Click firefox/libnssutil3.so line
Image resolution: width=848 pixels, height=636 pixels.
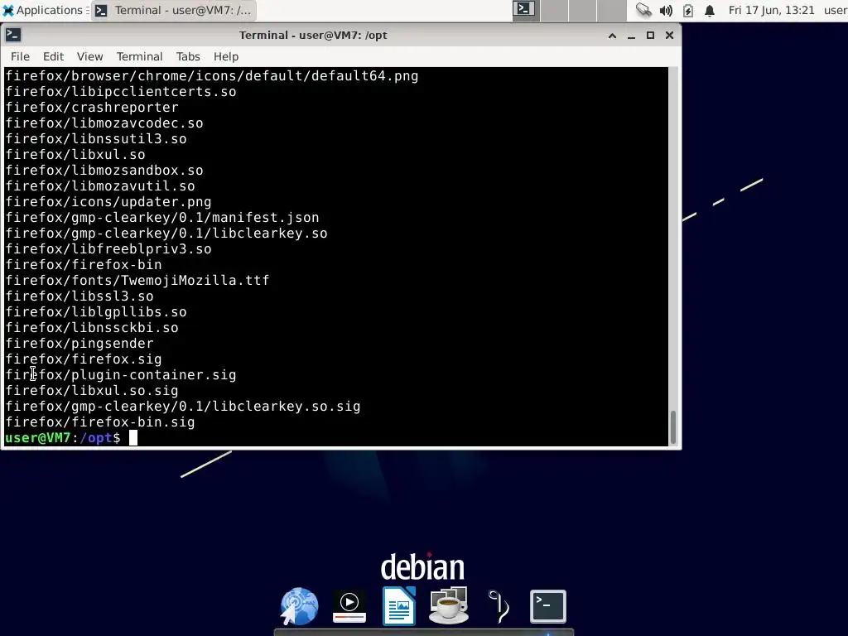click(x=96, y=139)
